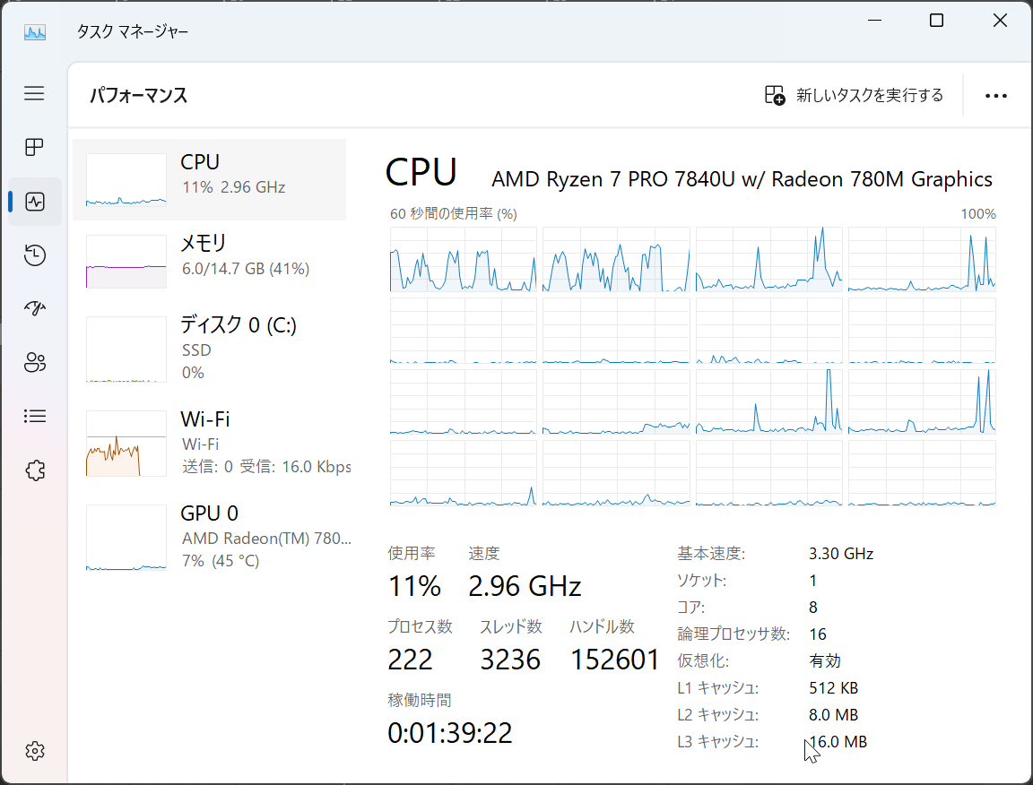Open the Users page icon

click(x=34, y=363)
